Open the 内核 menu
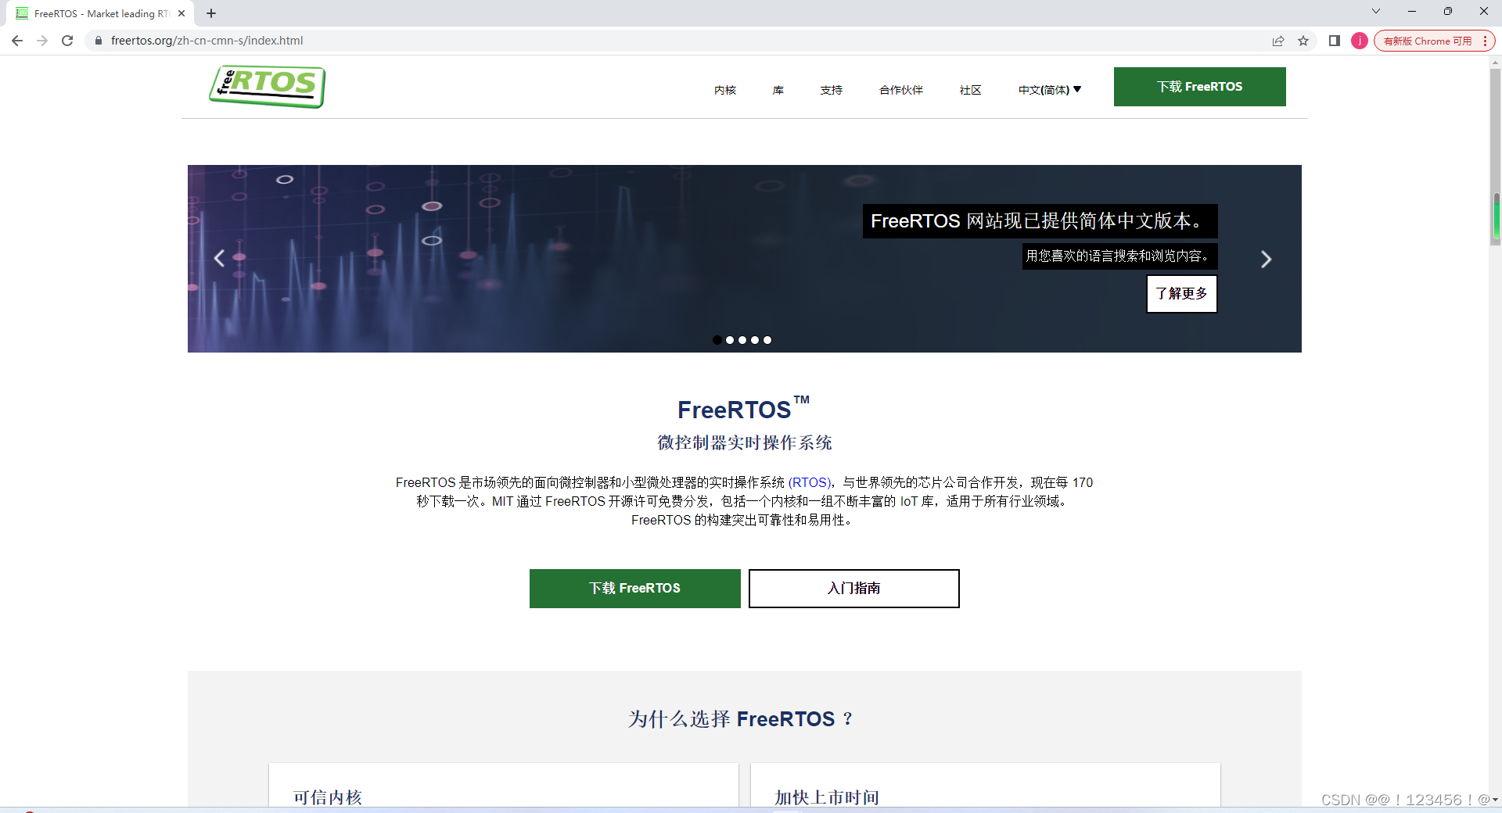This screenshot has width=1502, height=813. (725, 90)
